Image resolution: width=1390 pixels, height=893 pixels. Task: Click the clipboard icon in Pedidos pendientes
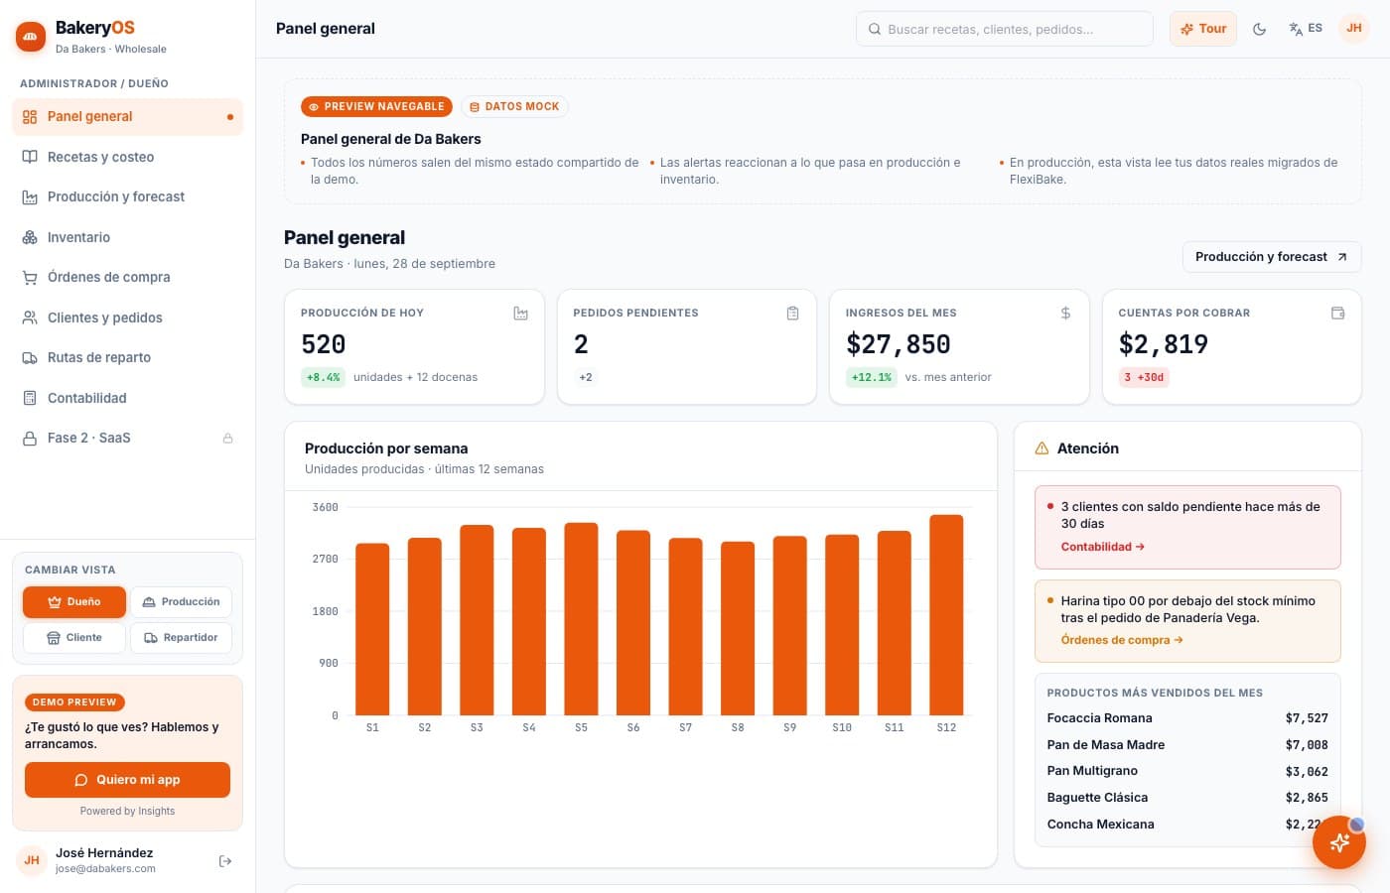click(x=792, y=314)
